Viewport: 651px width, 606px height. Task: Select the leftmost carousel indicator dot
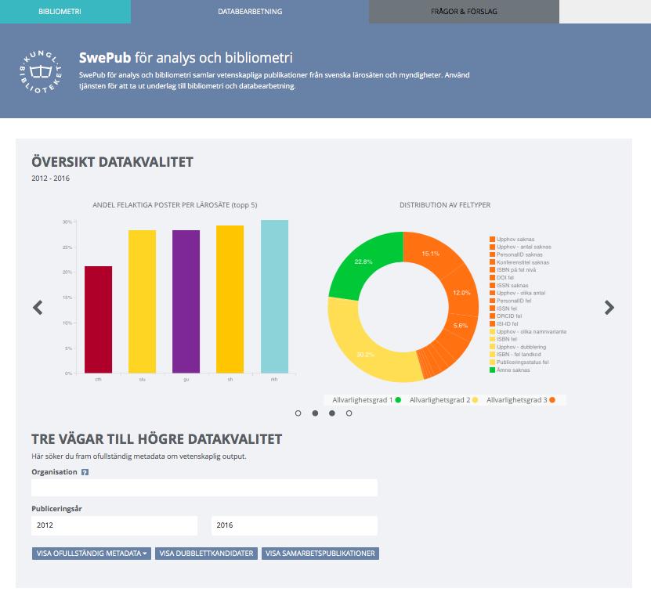298,413
